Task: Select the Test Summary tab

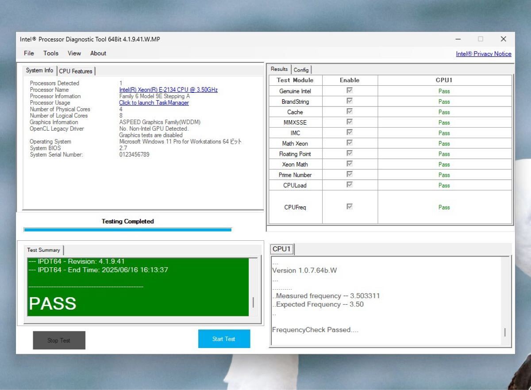Action: pos(43,250)
